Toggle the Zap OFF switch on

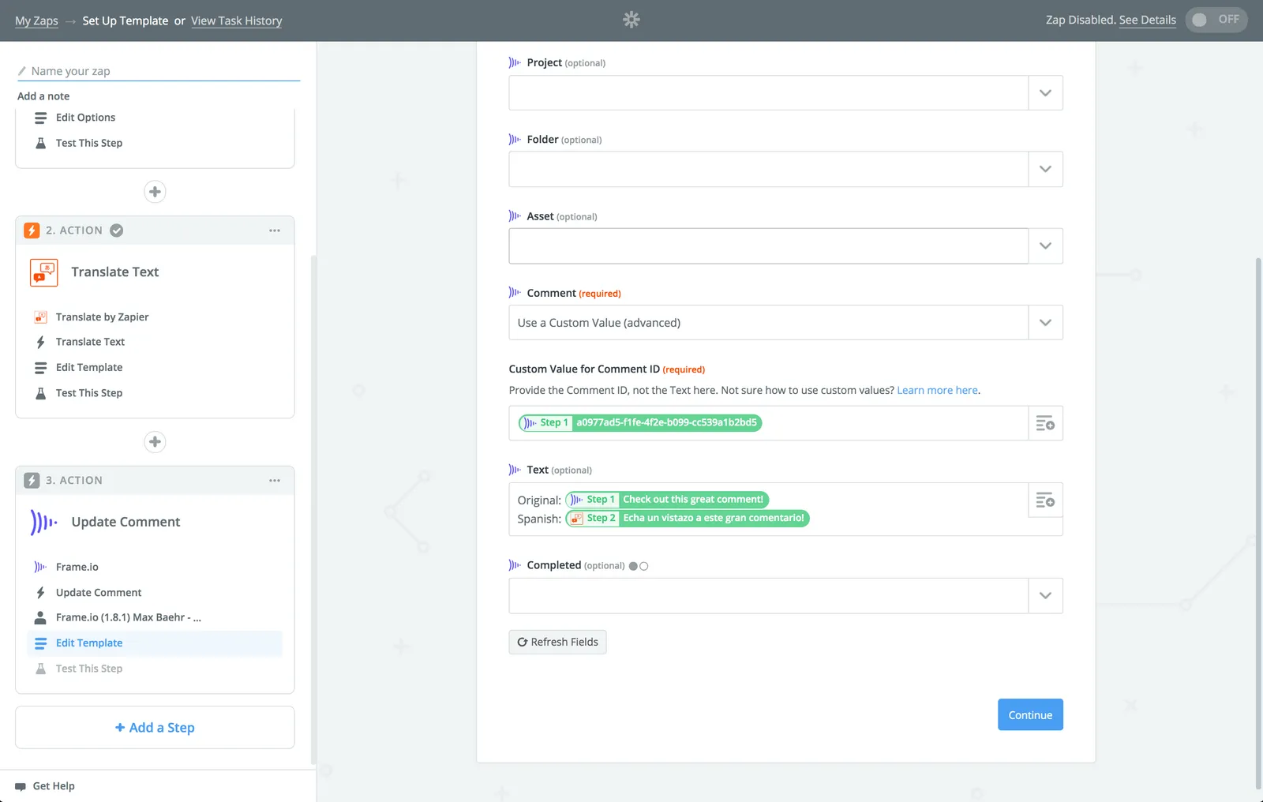tap(1216, 20)
